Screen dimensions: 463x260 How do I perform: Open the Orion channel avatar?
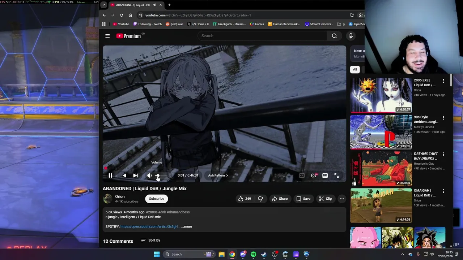[x=107, y=199]
